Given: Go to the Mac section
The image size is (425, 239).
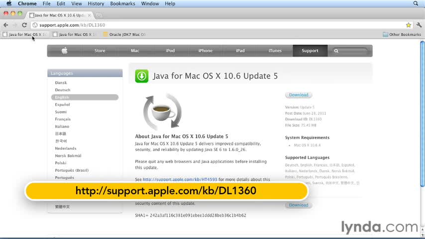Looking at the screenshot, I should coord(135,51).
